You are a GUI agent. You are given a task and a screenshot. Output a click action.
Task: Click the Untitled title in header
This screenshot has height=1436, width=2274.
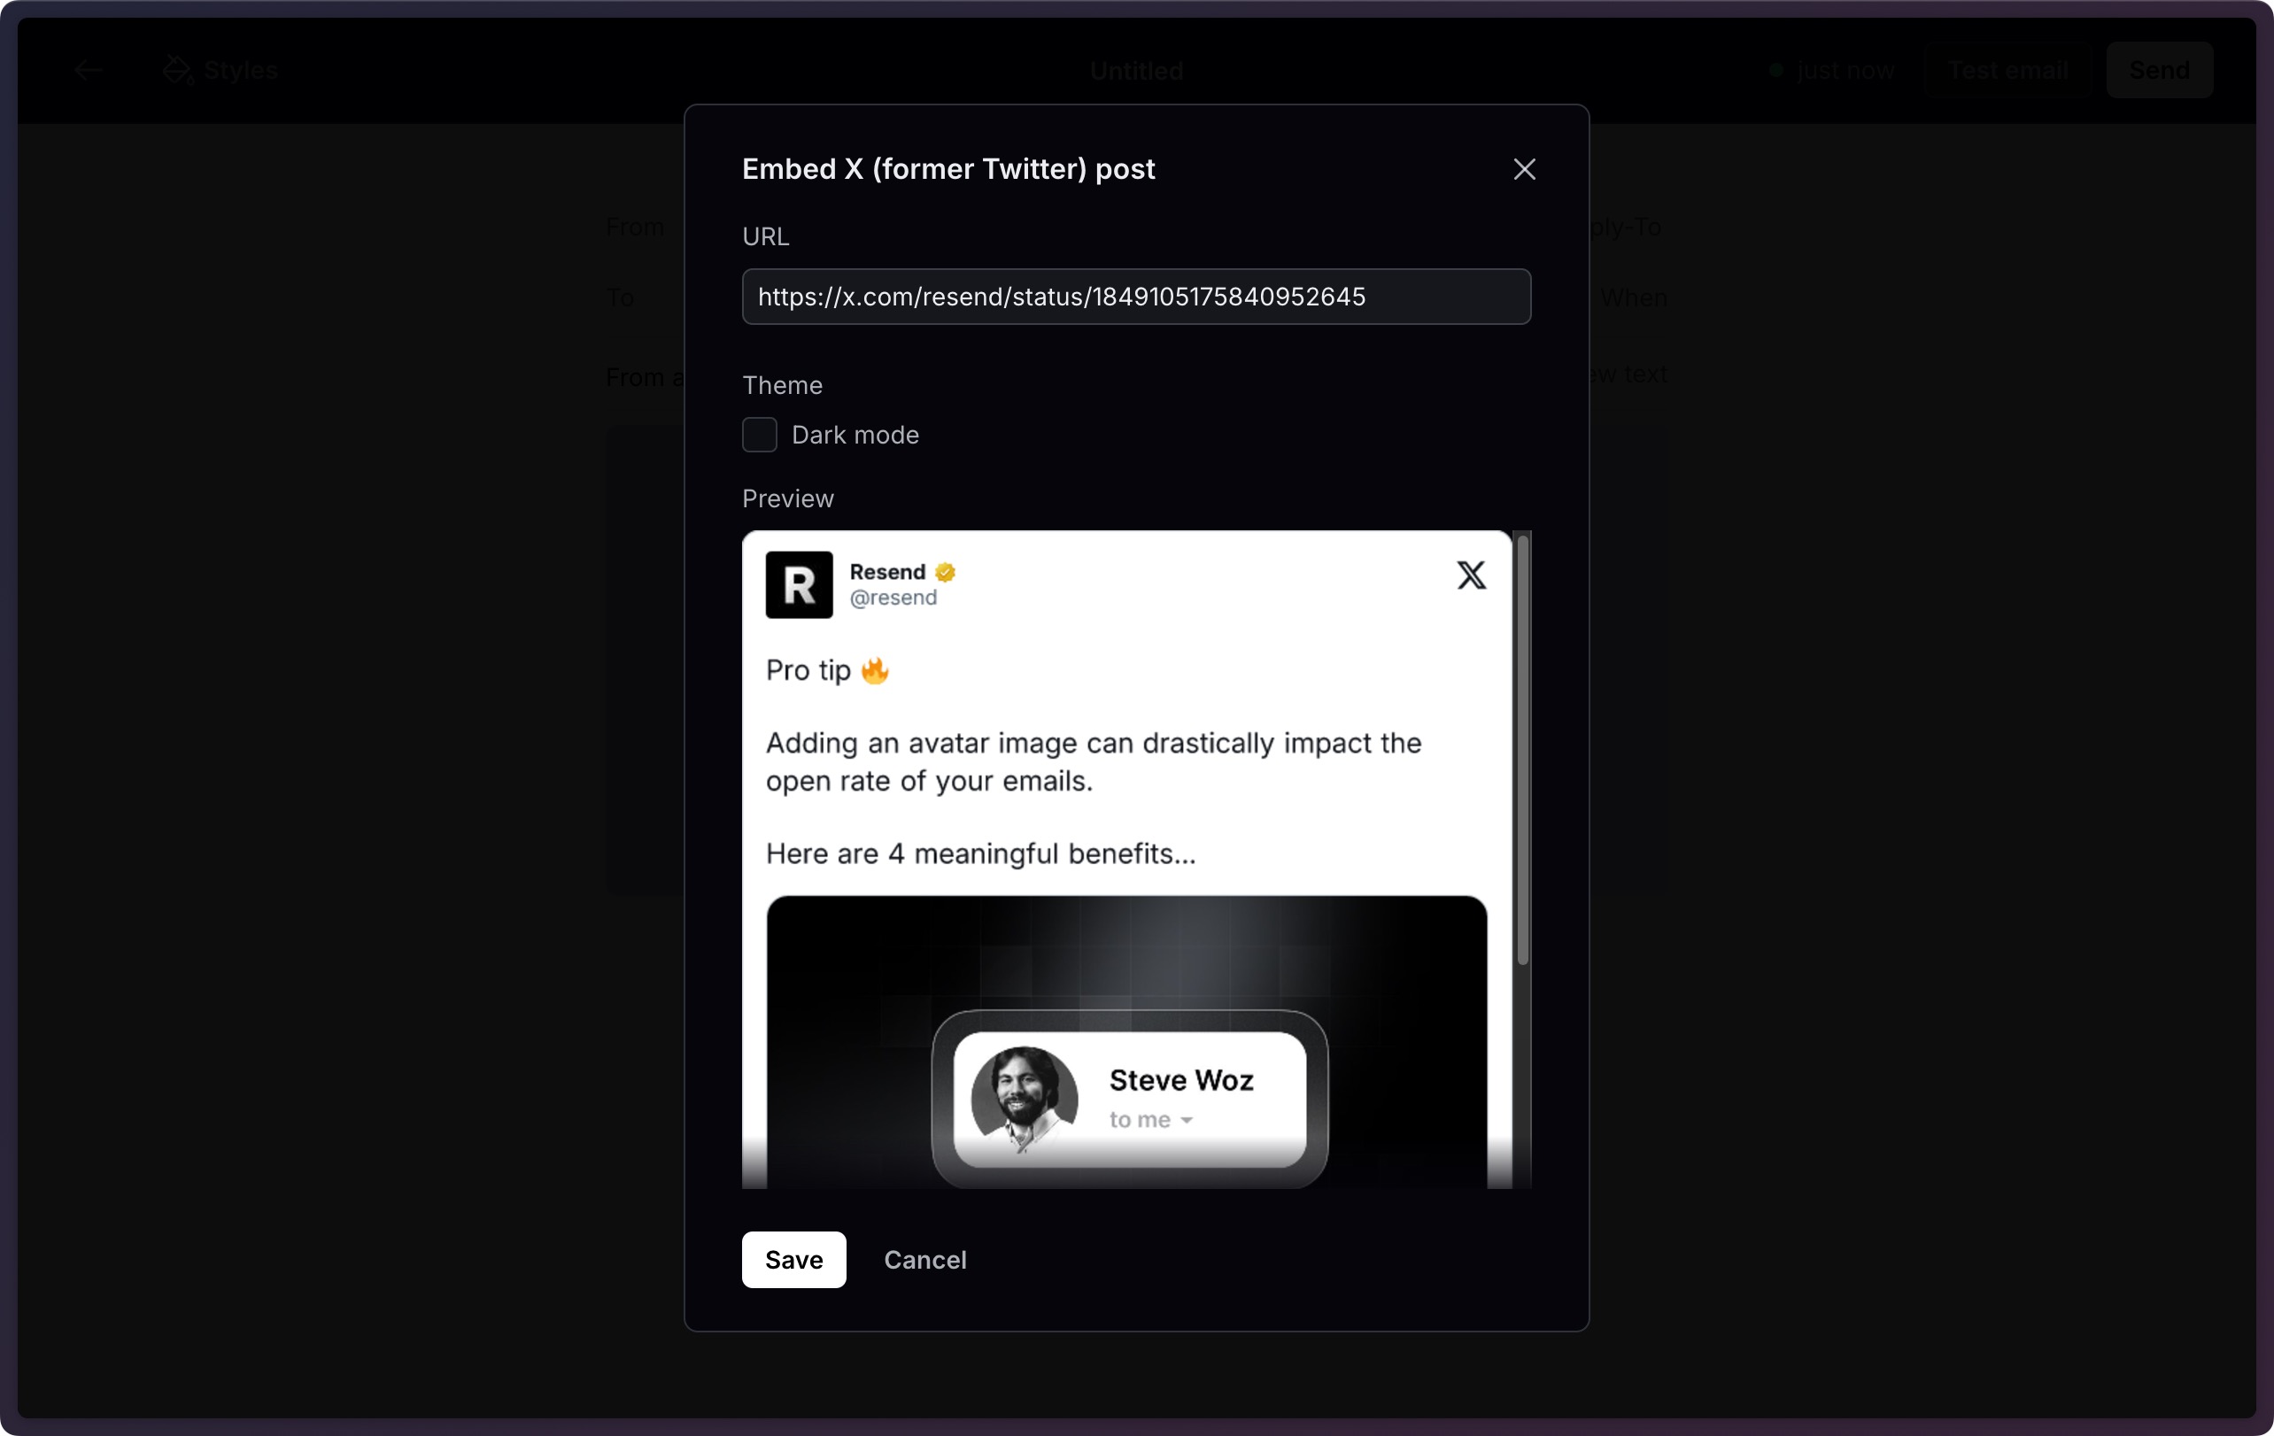(1136, 71)
